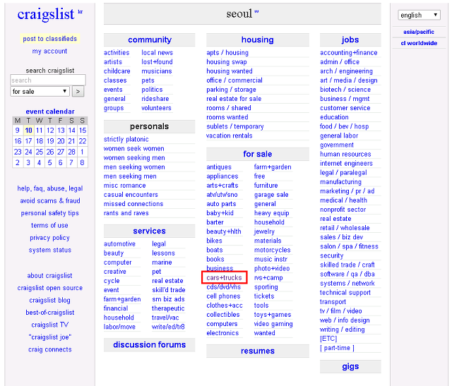This screenshot has height=386, width=452.
Task: Open missed connections link
Action: [x=133, y=204]
